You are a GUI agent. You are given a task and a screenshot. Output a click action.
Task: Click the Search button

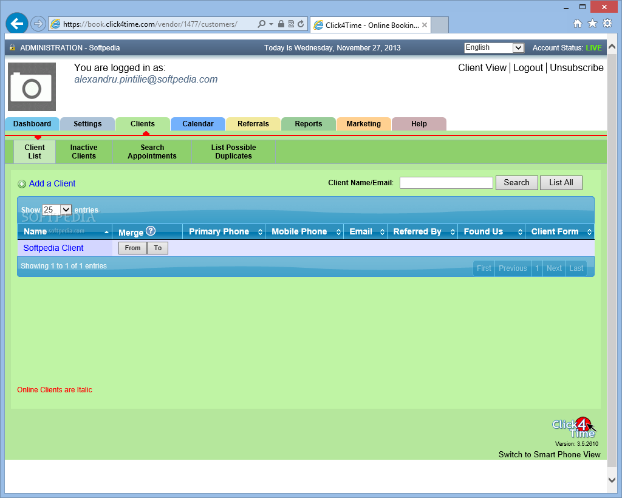click(x=516, y=182)
